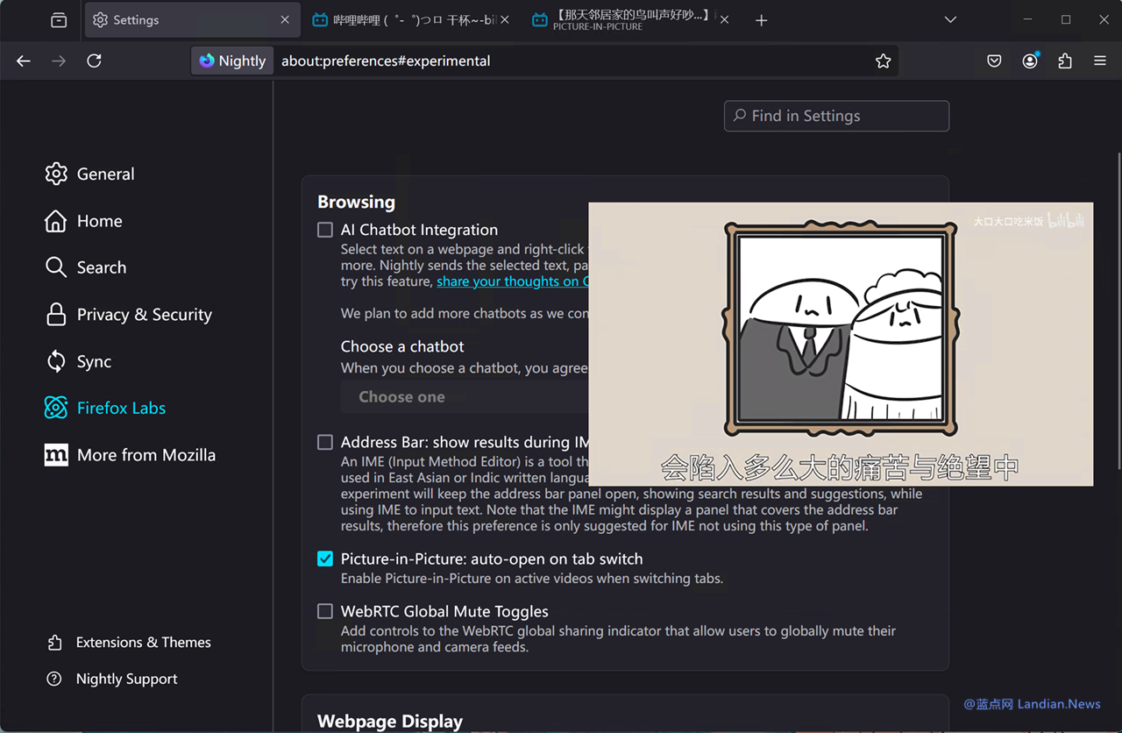Click the Sync arrows icon in sidebar
Screen dimensions: 1122x733
(x=56, y=361)
